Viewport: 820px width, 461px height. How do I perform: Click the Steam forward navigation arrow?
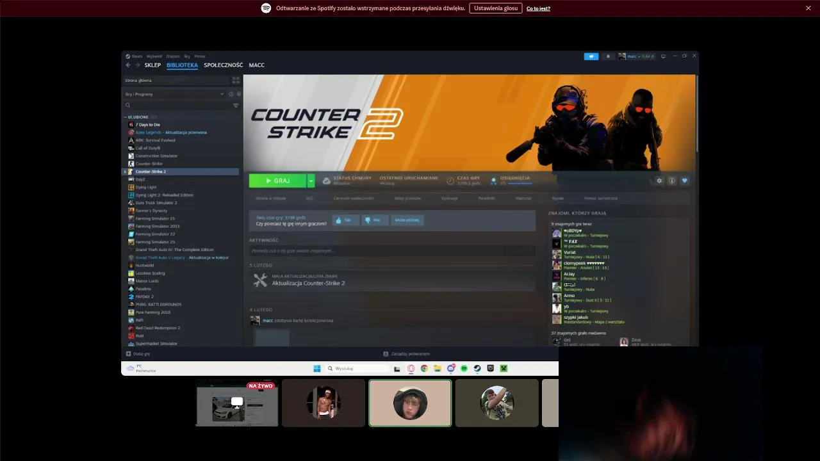(x=137, y=65)
